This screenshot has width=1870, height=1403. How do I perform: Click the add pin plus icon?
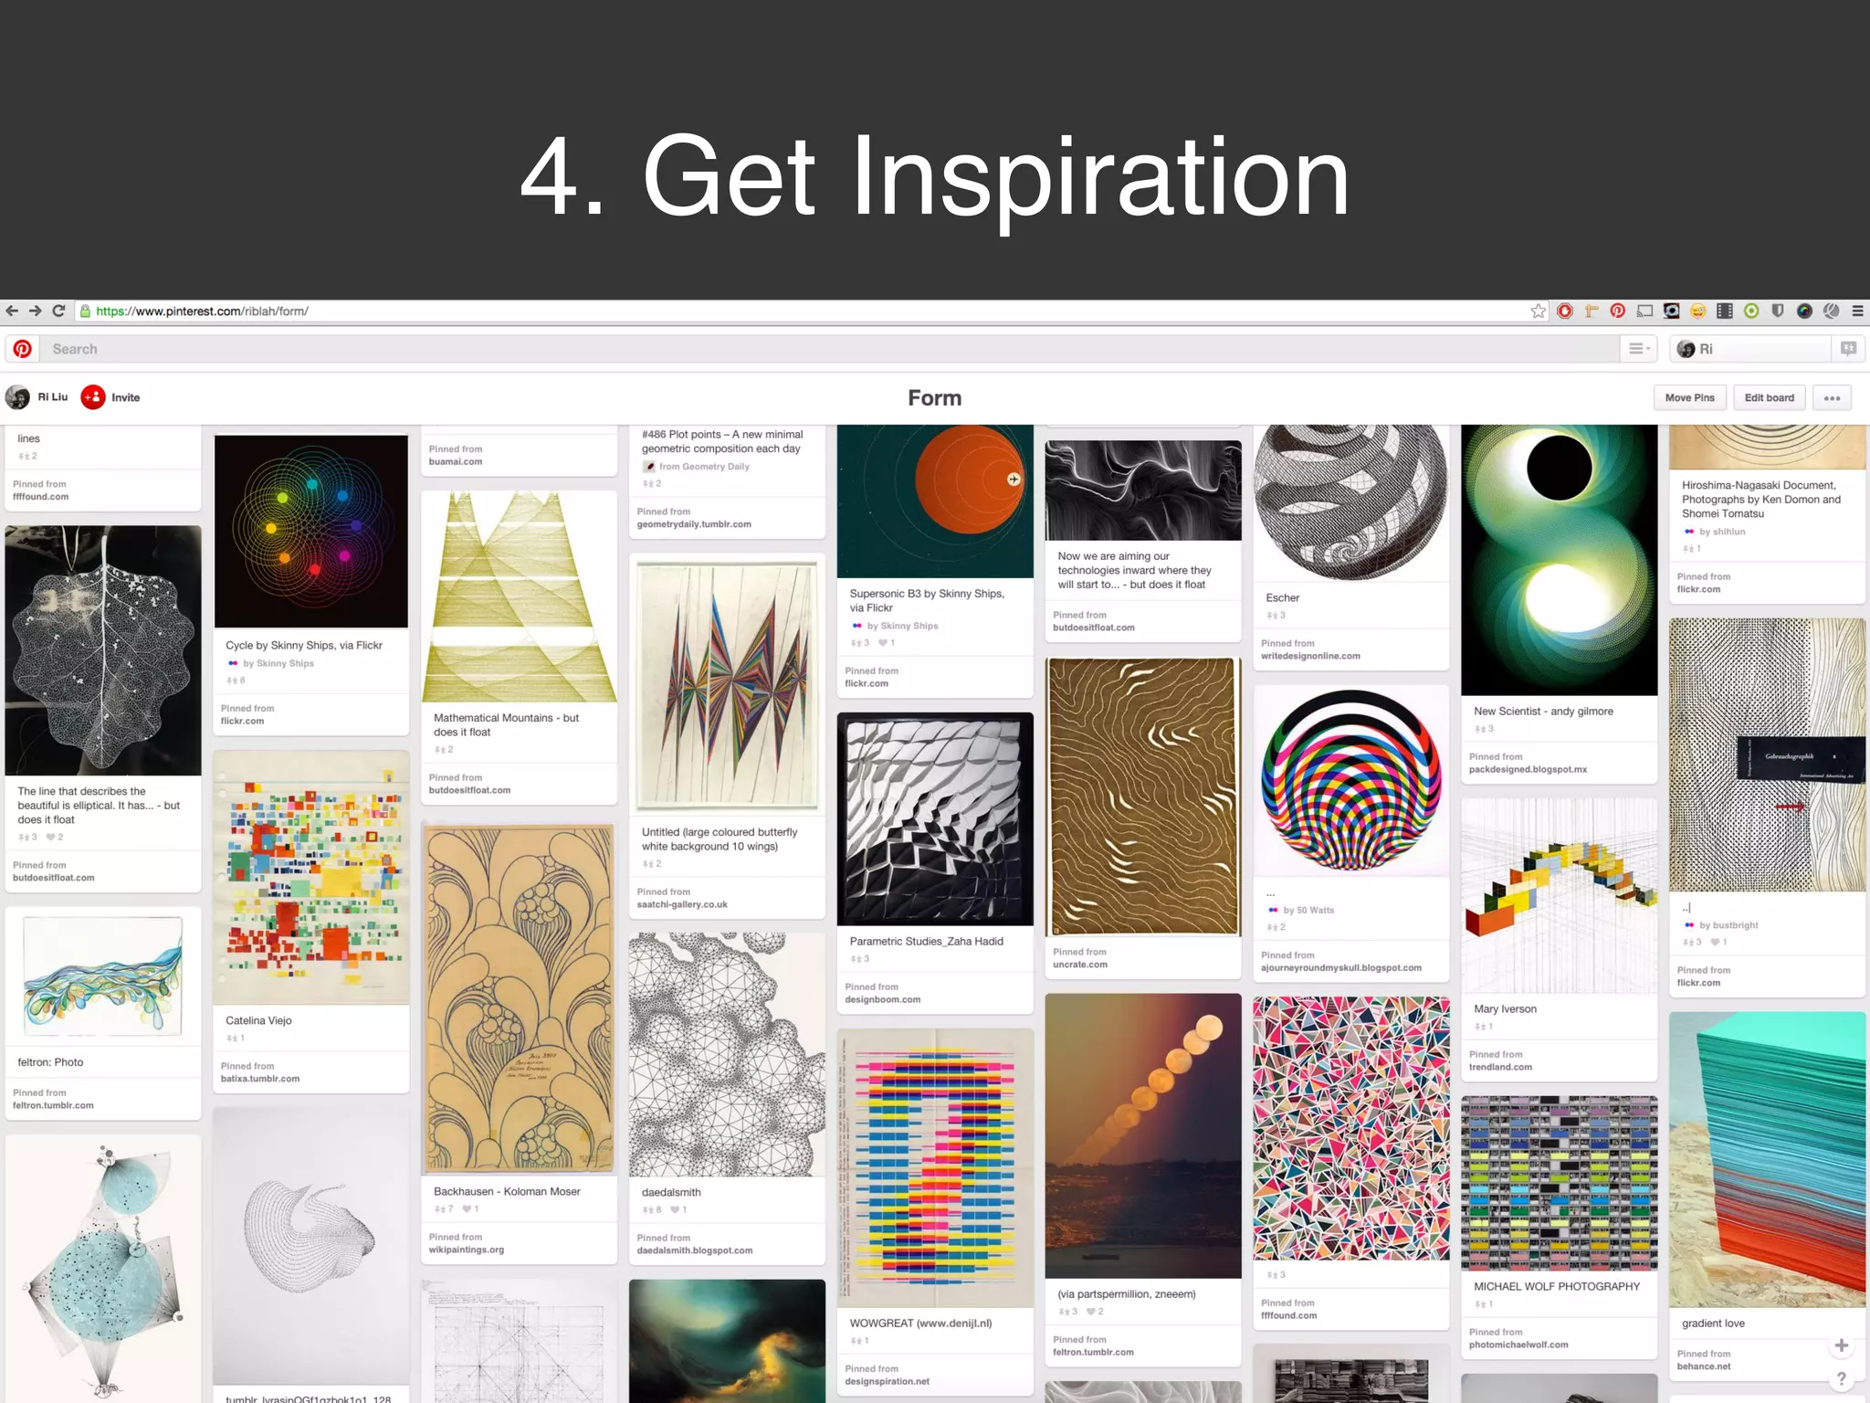[x=1841, y=1345]
